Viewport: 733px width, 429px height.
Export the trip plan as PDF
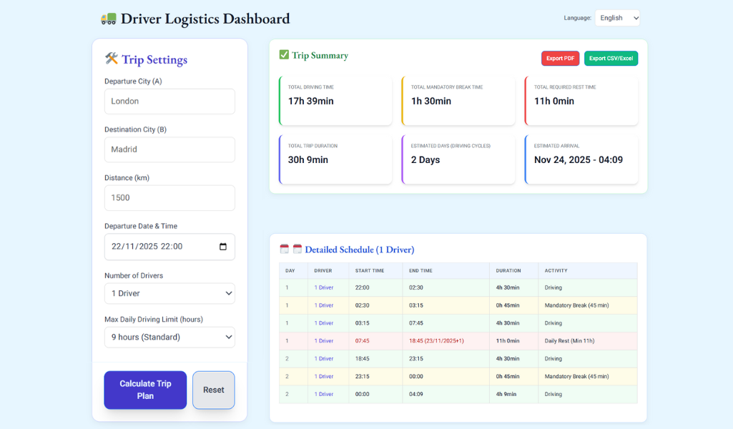560,58
